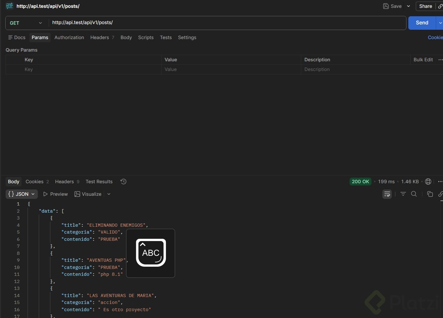Click the Description column header
The image size is (443, 318).
pos(317,60)
